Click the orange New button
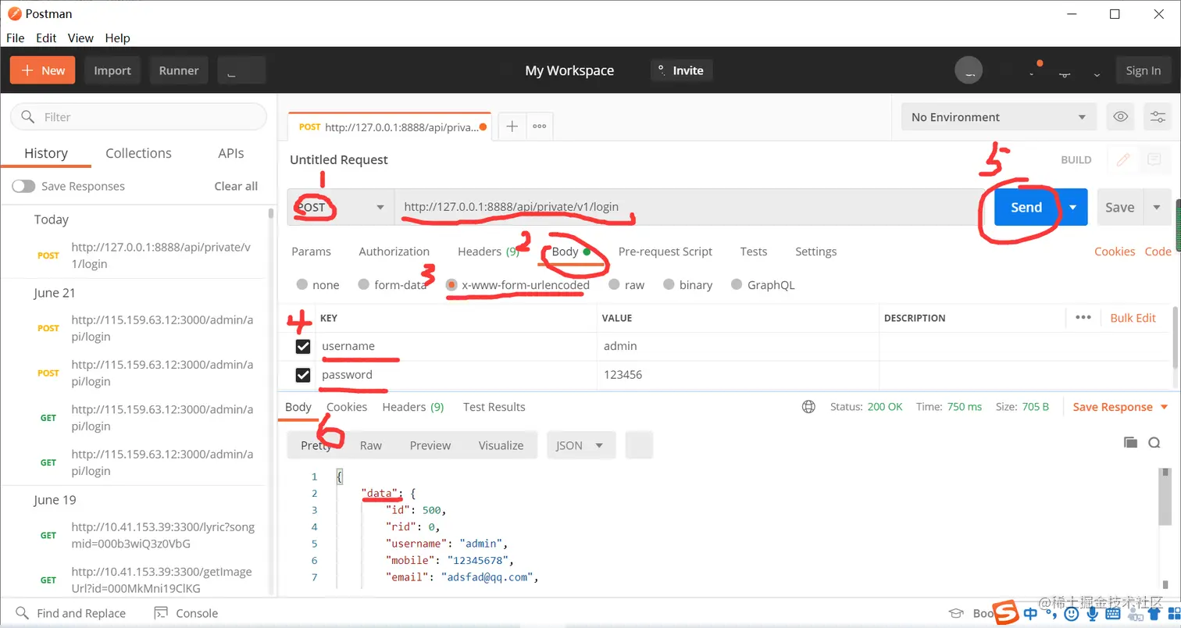 43,70
